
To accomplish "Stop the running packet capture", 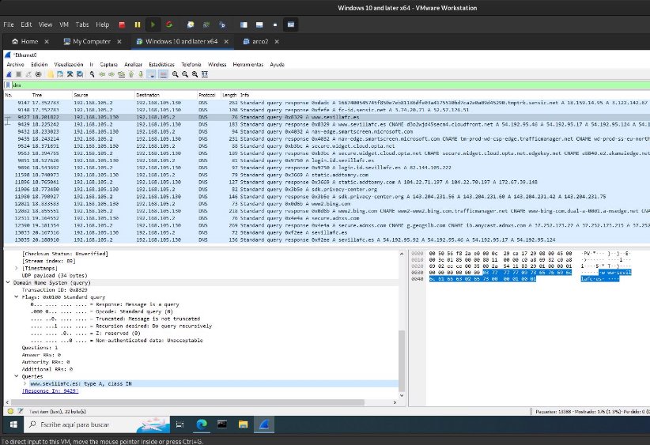I will [18, 74].
